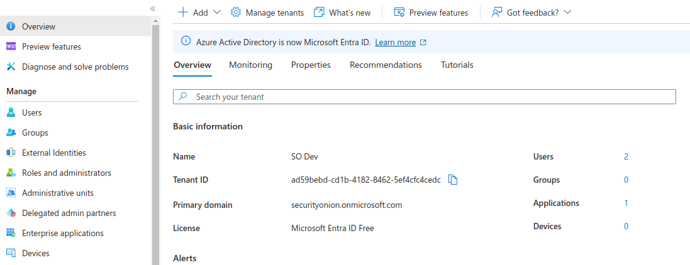Expand the Add dropdown menu
Image resolution: width=690 pixels, height=265 pixels.
217,13
